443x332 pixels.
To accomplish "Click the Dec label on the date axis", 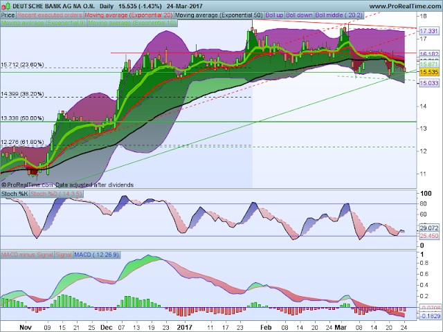I will tap(107, 327).
